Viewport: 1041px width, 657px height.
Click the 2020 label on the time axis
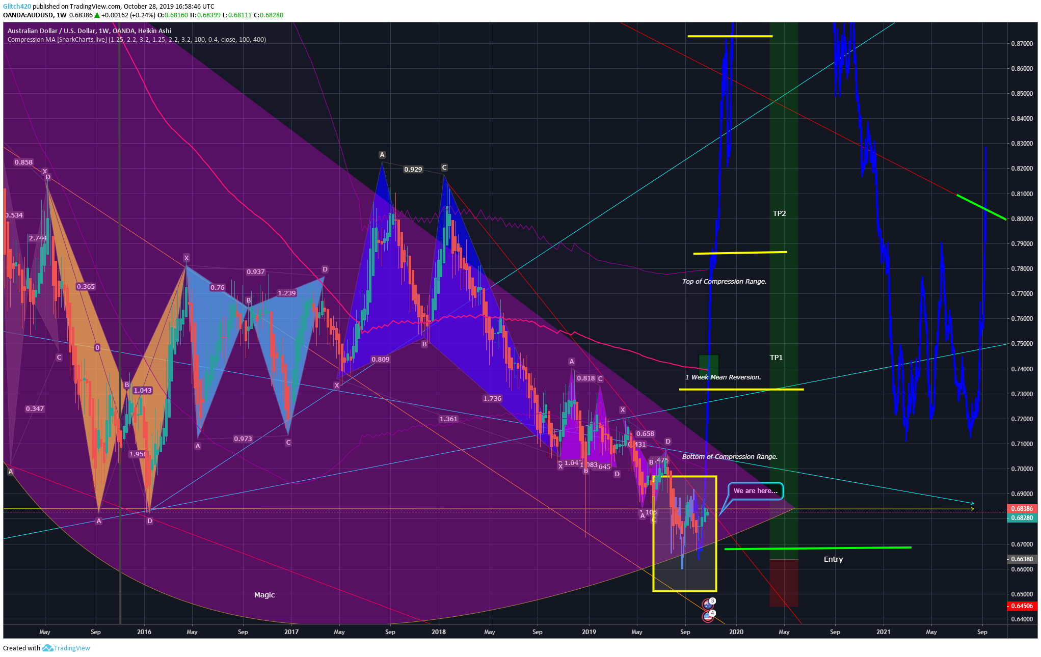pyautogui.click(x=736, y=632)
